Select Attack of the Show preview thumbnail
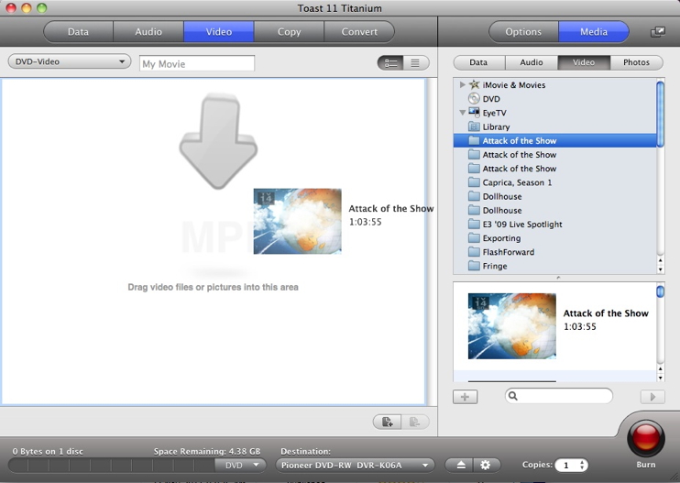The height and width of the screenshot is (483, 680). point(511,326)
